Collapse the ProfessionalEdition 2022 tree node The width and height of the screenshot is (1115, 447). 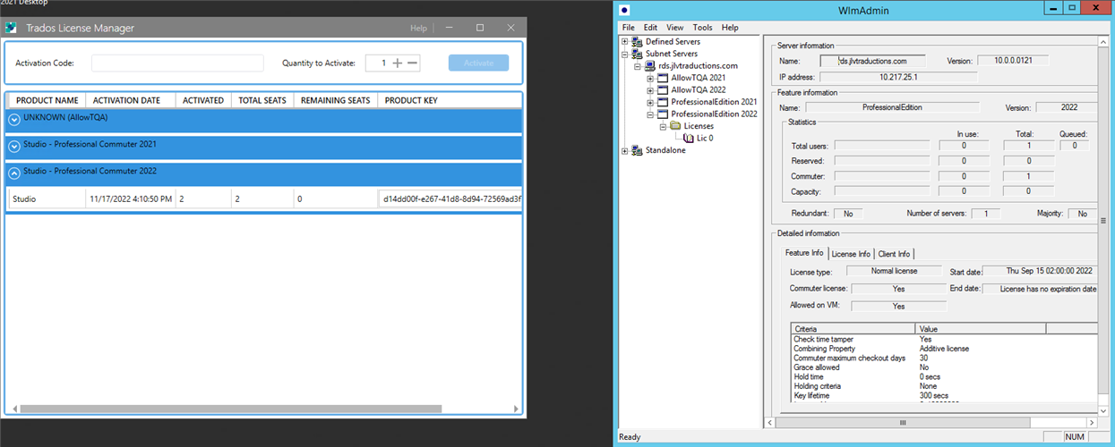coord(650,114)
